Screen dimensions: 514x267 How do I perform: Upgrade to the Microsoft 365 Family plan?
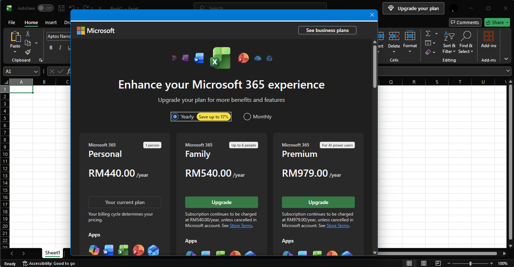click(222, 202)
